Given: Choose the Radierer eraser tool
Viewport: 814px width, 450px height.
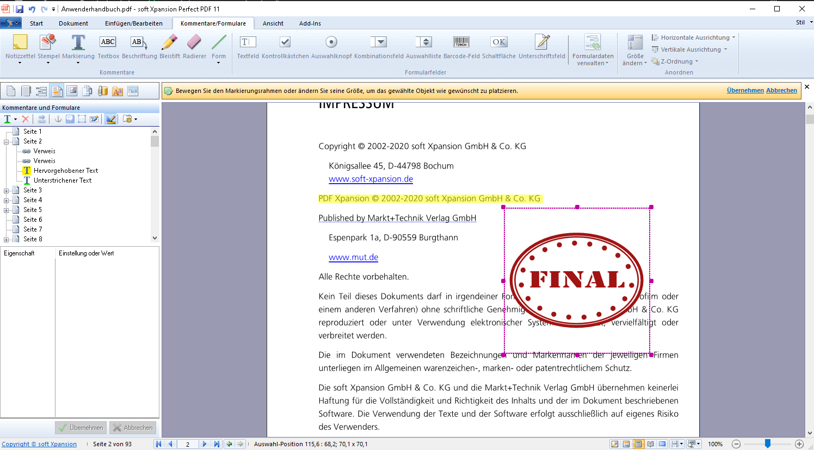Looking at the screenshot, I should click(195, 47).
